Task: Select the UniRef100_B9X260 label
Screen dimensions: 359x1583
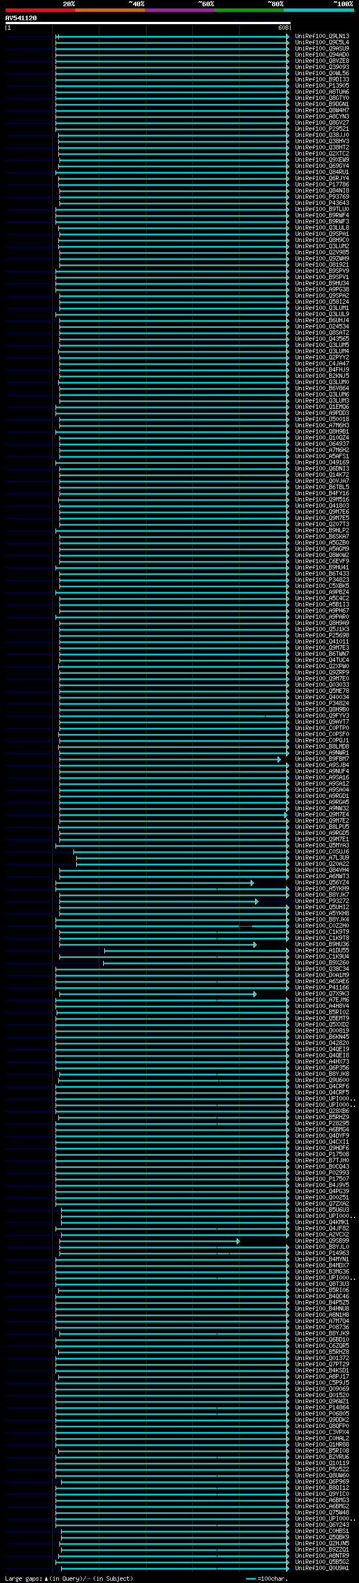Action: click(x=322, y=963)
